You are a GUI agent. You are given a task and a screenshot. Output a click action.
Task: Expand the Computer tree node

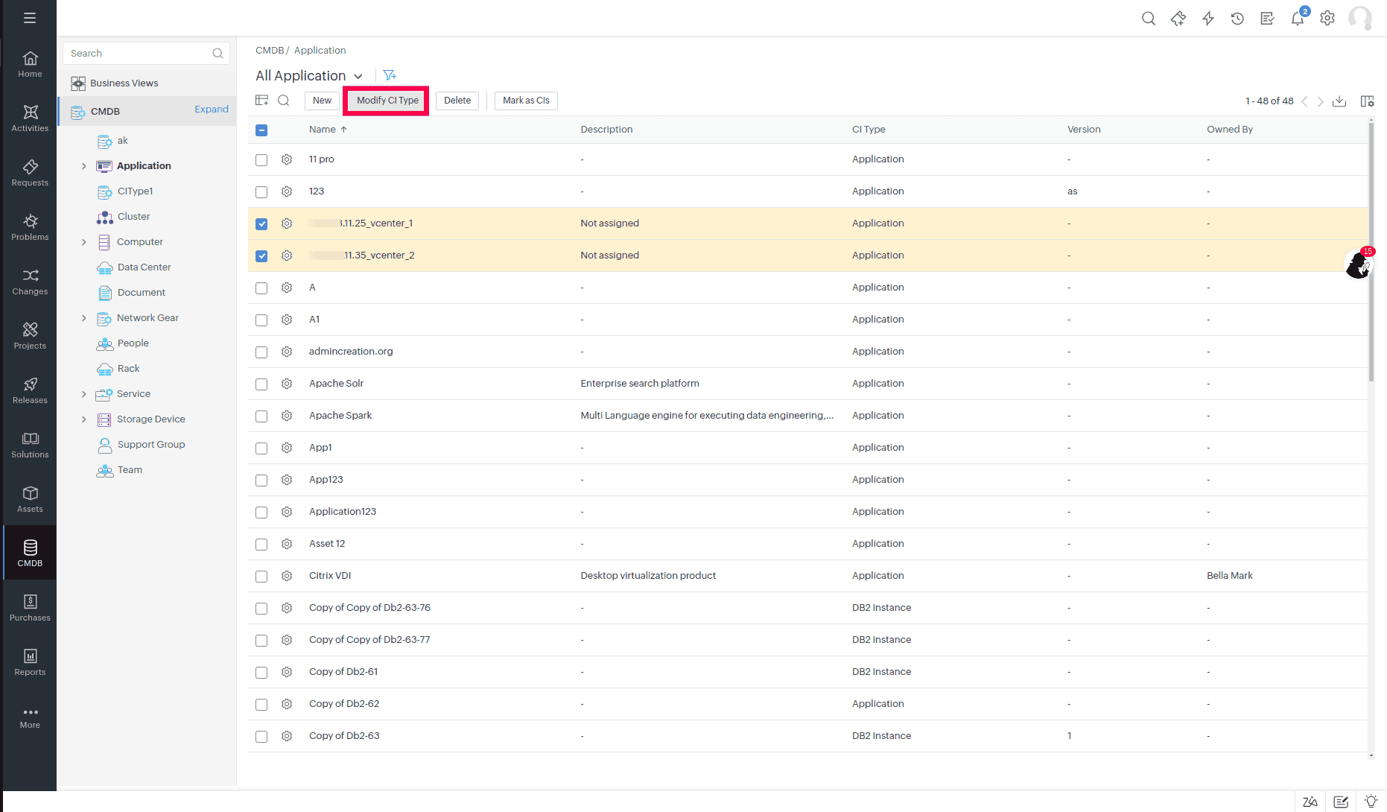click(x=83, y=242)
